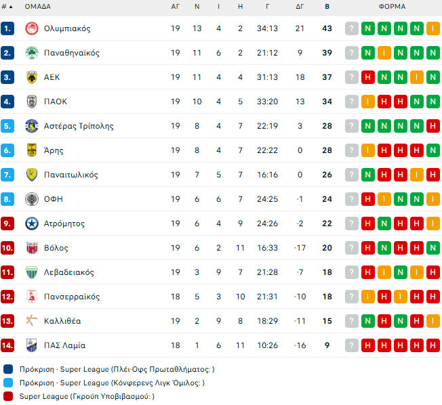This screenshot has width=442, height=405.
Task: Click the Καλλιθέα club logo
Action: click(31, 321)
